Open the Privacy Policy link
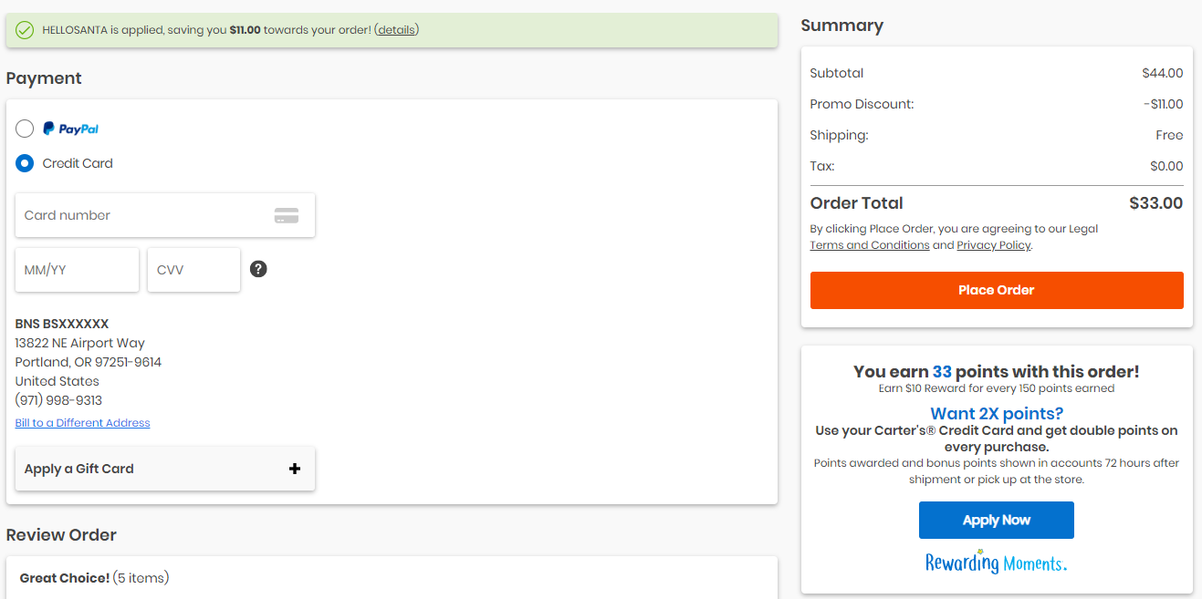 [993, 245]
